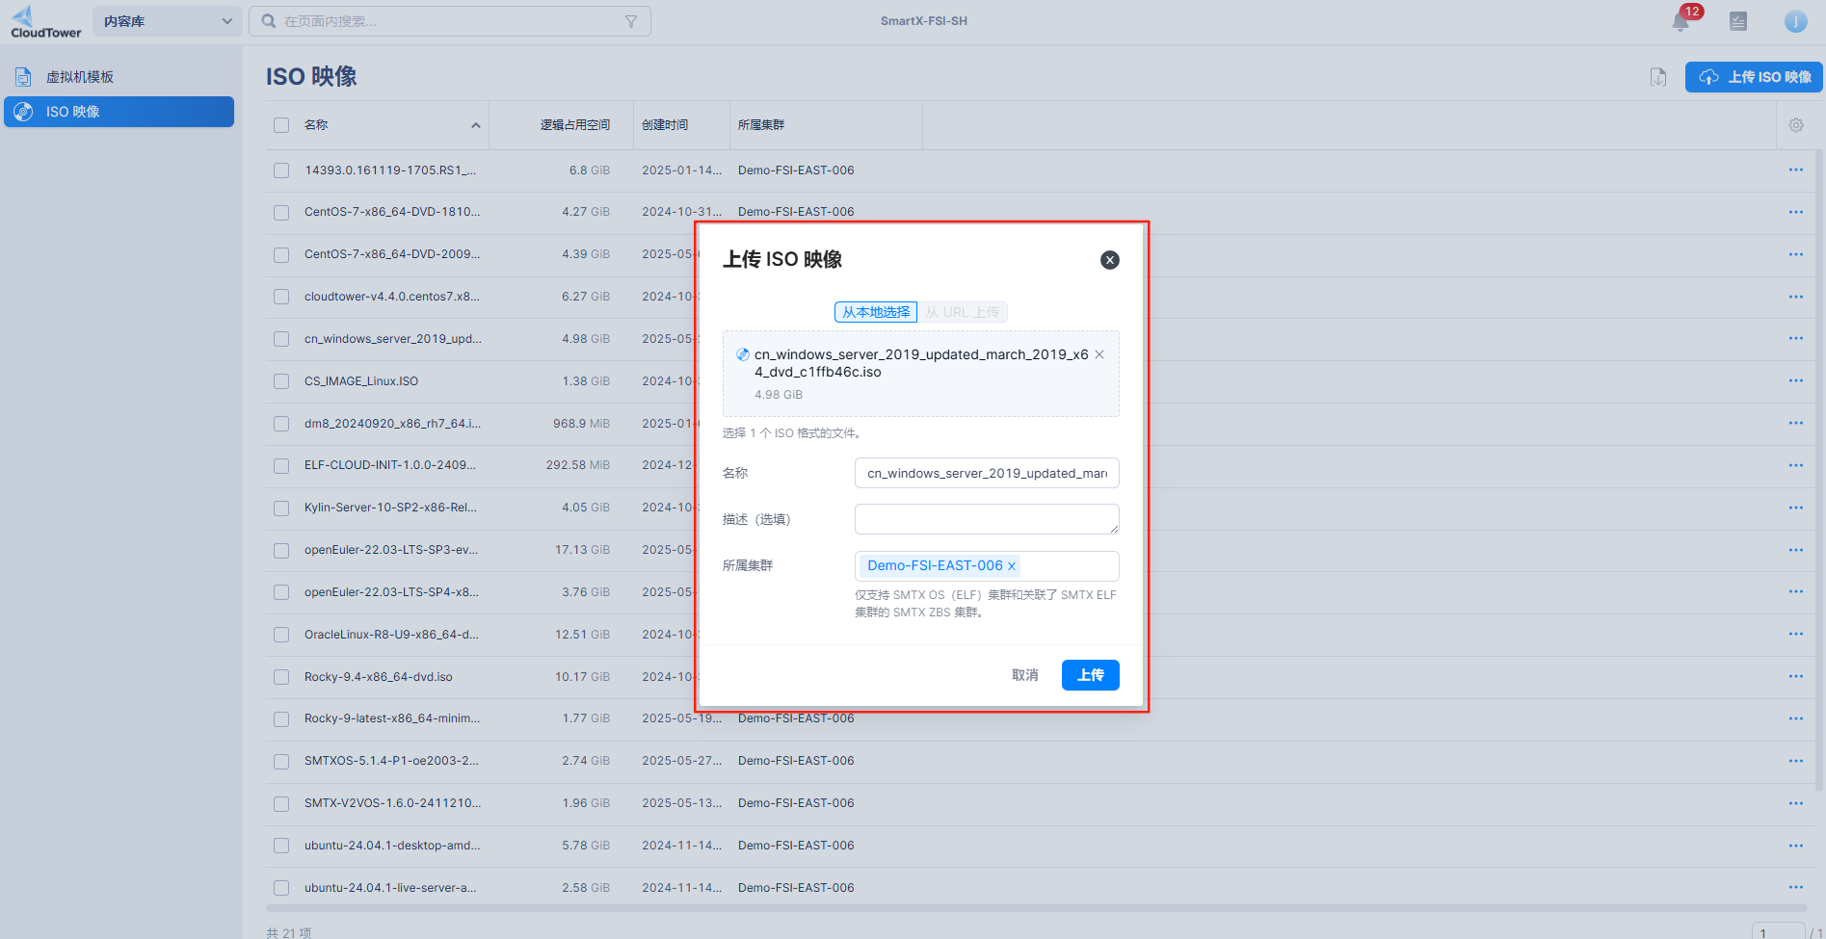The image size is (1826, 939).
Task: Open the task list icon in header
Action: point(1737,21)
